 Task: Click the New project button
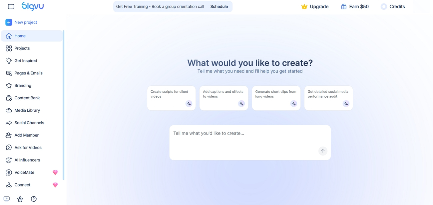(x=21, y=22)
